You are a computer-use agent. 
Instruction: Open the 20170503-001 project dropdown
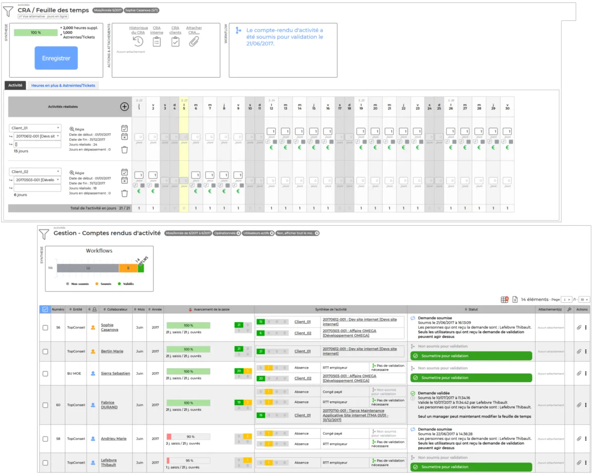click(x=37, y=180)
